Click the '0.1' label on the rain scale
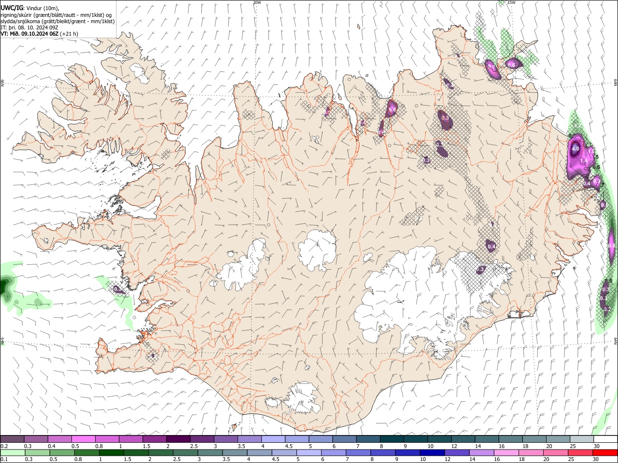The width and height of the screenshot is (618, 463). coord(4,459)
